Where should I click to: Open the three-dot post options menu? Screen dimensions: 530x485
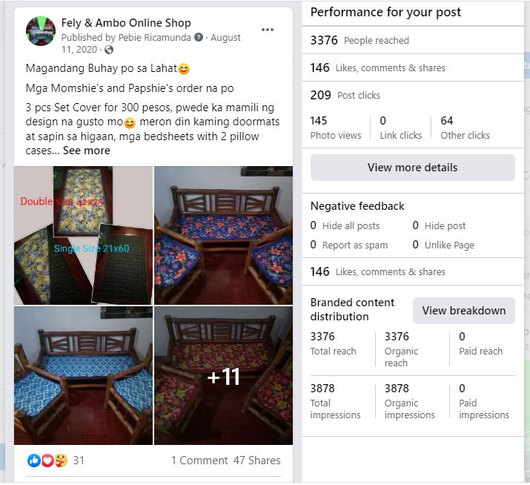click(x=268, y=30)
